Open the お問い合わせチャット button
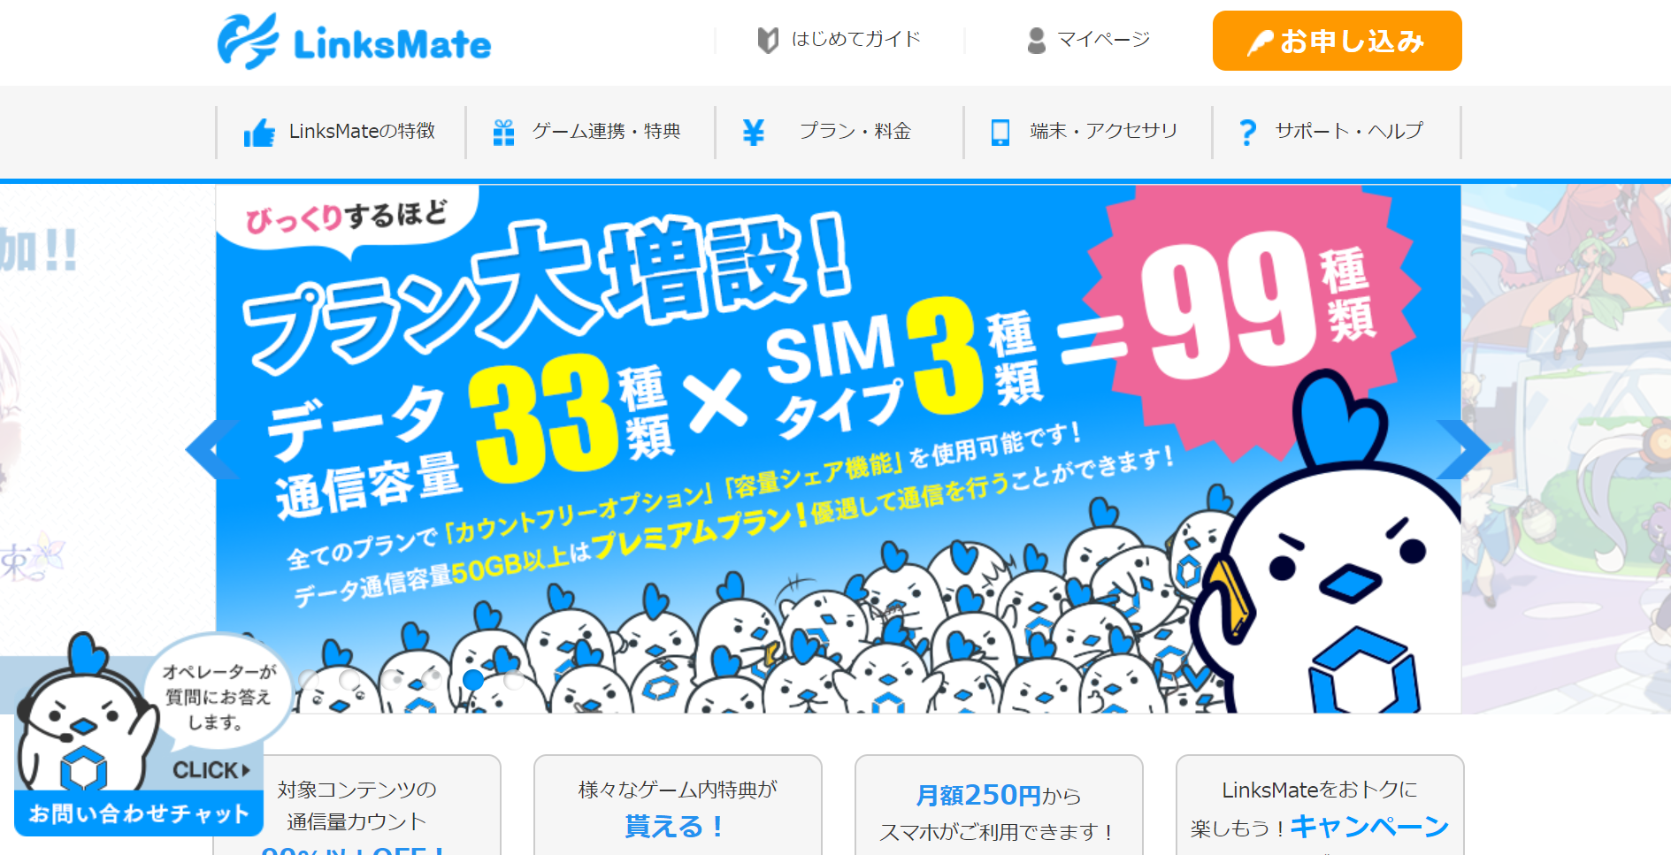 point(139,813)
